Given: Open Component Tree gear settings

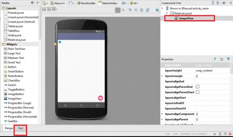Looking at the screenshot, I should pyautogui.click(x=224, y=3).
